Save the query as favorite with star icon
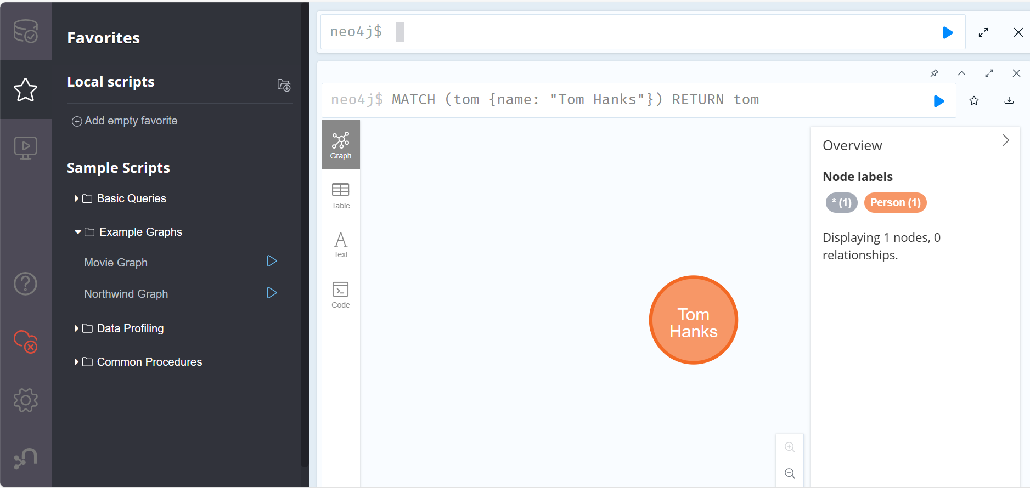This screenshot has width=1030, height=488. [974, 101]
